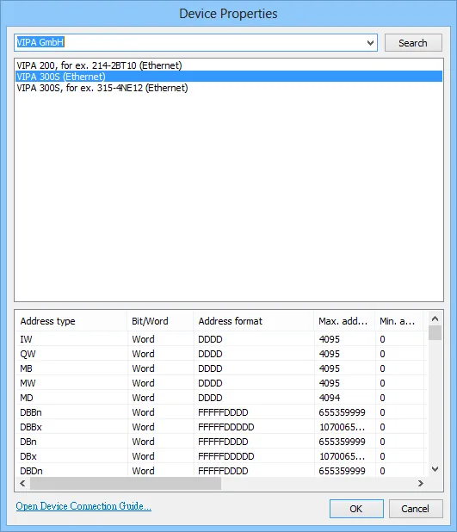Select the IW address type row
This screenshot has width=457, height=532.
pos(221,339)
